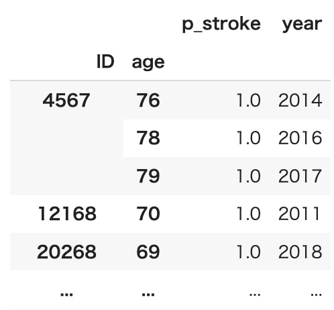Click the age 76 cell
The width and height of the screenshot is (334, 310).
pos(148,101)
